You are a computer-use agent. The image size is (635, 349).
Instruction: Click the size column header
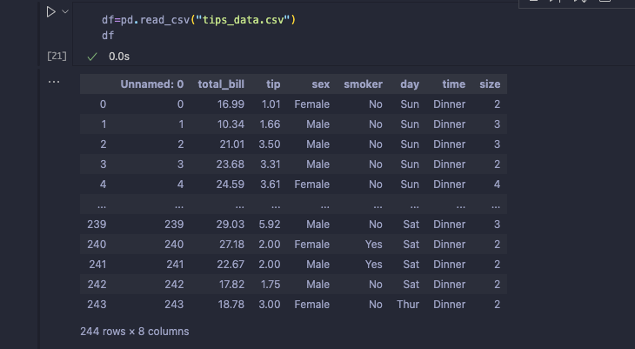[x=490, y=84]
